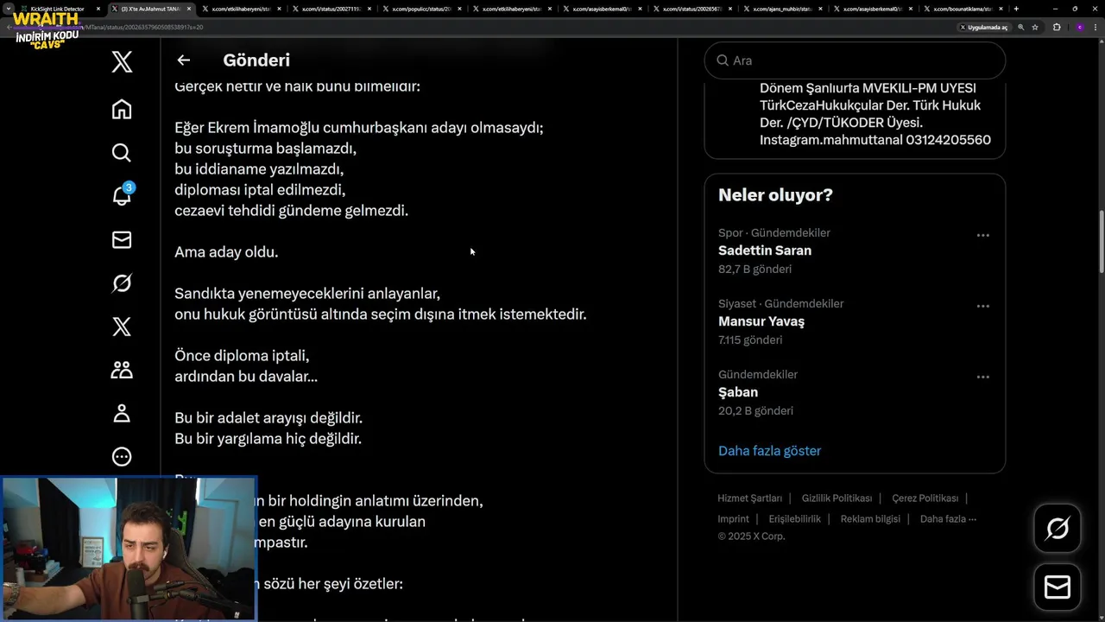Switch to KickSight Link Detector tab

(57, 9)
